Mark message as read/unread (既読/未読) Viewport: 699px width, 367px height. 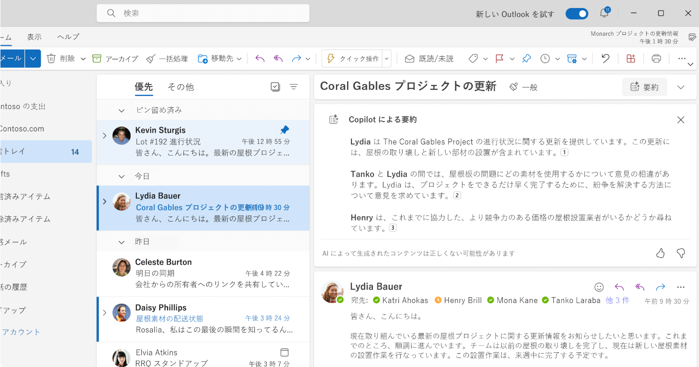tap(429, 59)
